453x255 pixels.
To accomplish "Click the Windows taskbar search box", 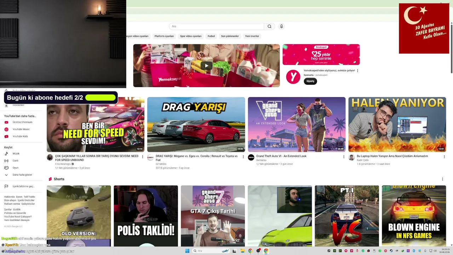I will coord(211,251).
